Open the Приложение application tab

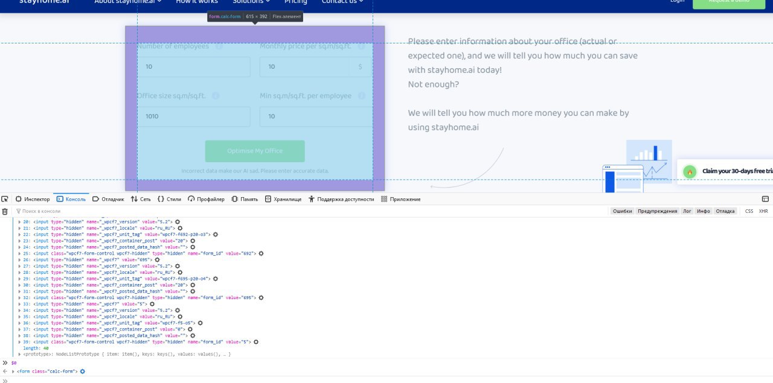click(x=401, y=199)
